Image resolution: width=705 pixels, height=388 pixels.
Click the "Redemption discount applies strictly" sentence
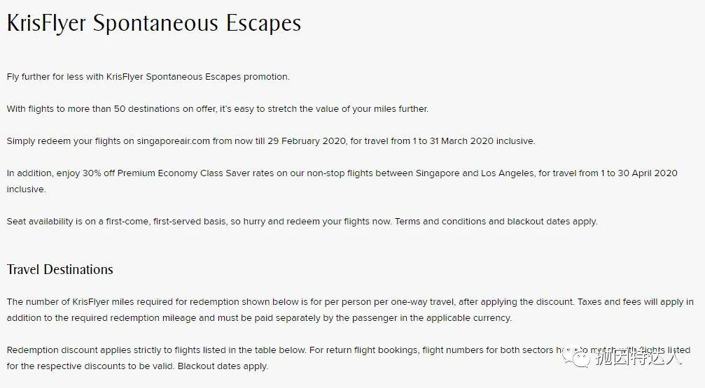click(156, 350)
